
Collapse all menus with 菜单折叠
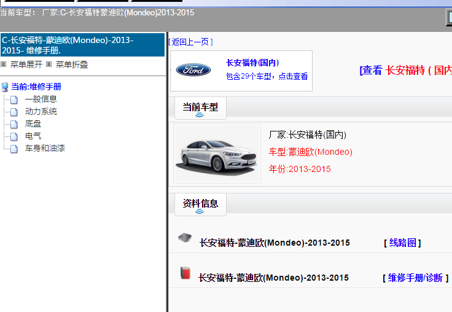(x=71, y=64)
